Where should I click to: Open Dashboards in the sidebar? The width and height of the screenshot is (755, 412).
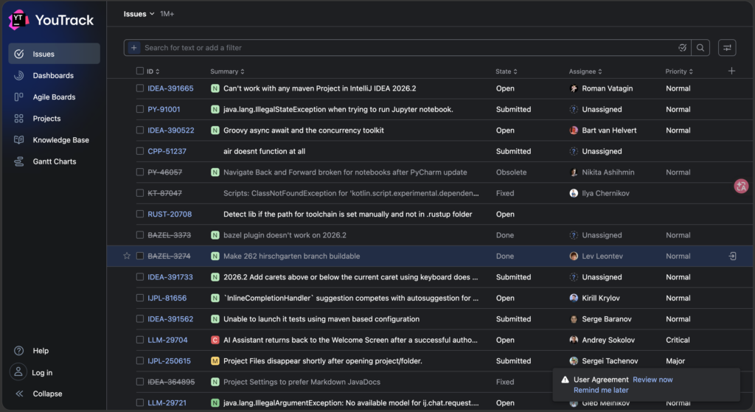[54, 76]
